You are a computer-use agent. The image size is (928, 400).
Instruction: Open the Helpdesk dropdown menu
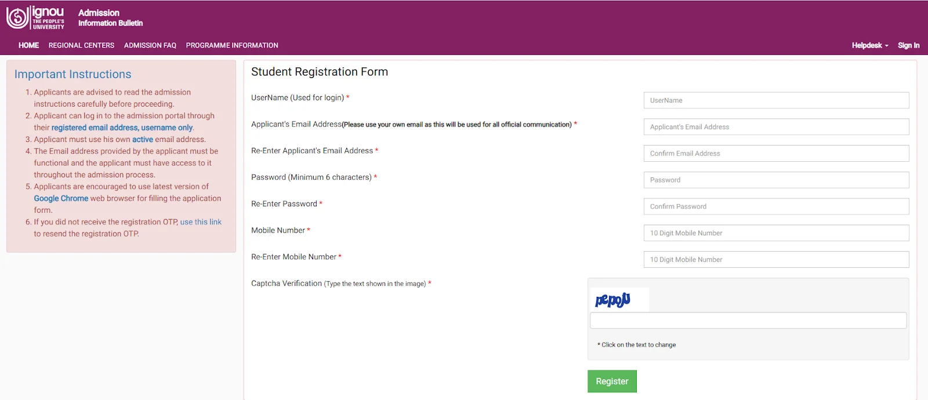click(867, 45)
